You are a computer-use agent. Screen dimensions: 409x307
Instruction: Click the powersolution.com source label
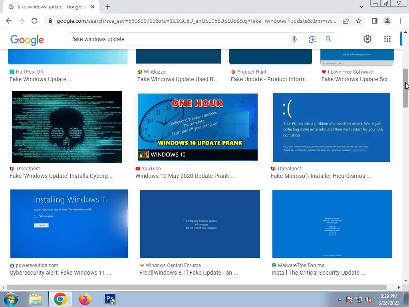tap(37, 265)
